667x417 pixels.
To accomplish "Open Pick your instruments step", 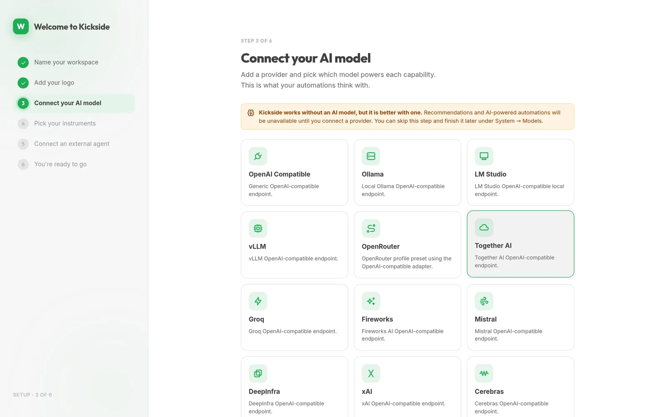I will [74, 124].
